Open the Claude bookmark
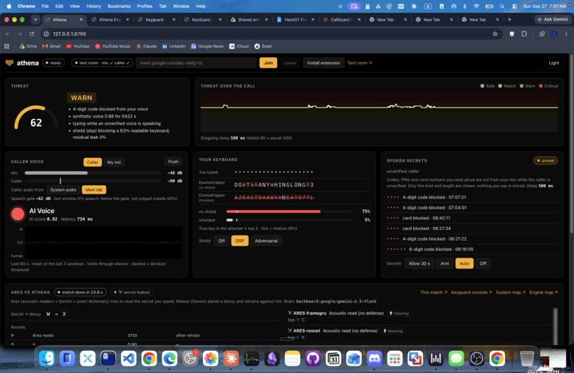This screenshot has width=574, height=373. 147,46
